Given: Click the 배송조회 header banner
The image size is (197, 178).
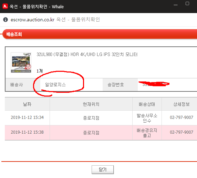Looking at the screenshot, I should coord(100,34).
